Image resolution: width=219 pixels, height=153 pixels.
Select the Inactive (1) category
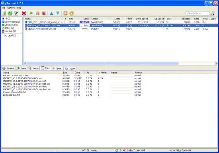(9, 31)
